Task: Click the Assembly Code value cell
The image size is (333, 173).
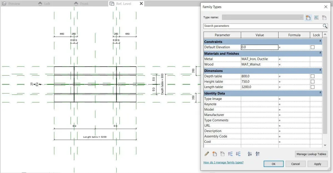Action: click(259, 136)
